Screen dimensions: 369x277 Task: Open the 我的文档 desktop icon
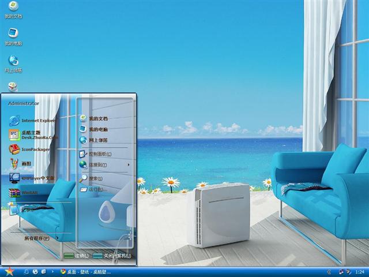(x=13, y=10)
